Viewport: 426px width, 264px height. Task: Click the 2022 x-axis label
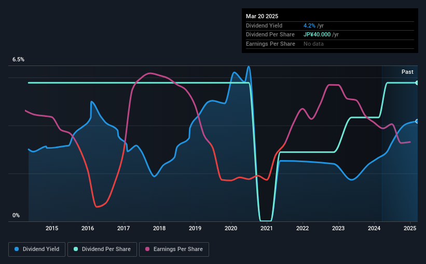pos(303,228)
